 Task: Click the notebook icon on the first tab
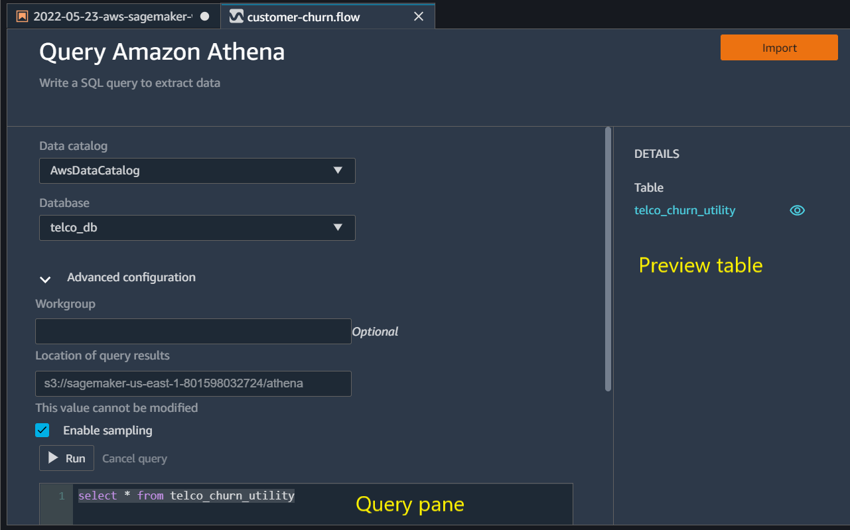pyautogui.click(x=23, y=17)
